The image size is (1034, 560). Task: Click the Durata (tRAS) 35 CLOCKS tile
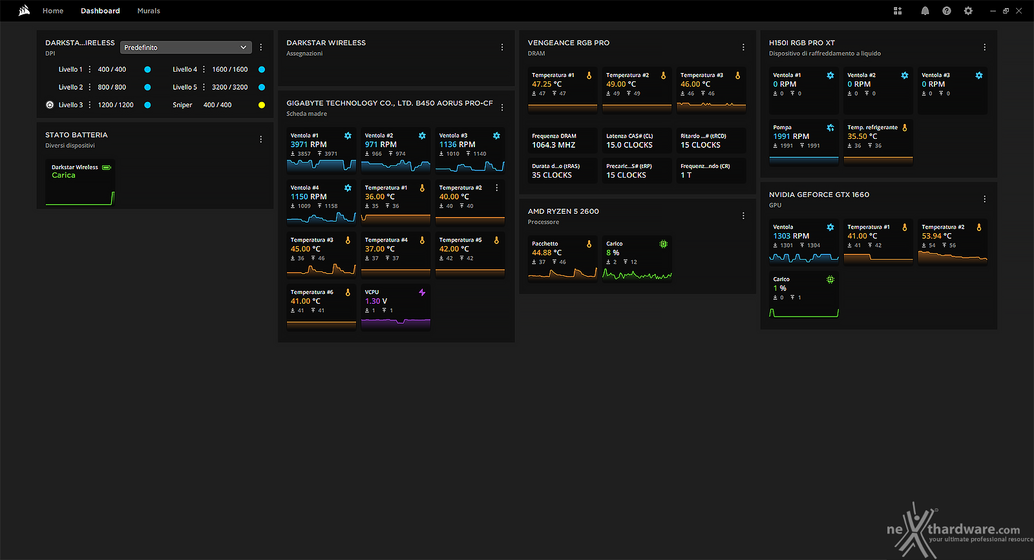pos(562,171)
